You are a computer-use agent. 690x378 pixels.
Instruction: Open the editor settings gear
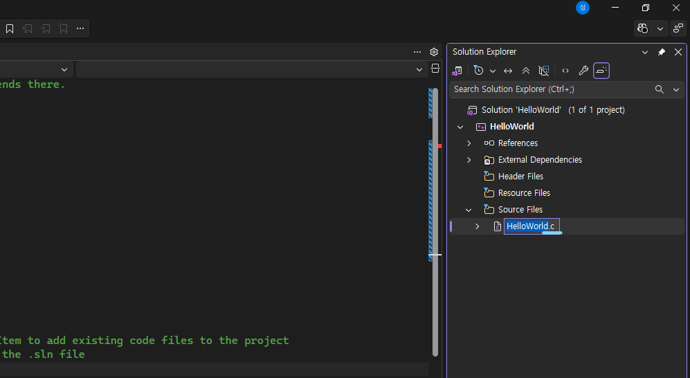(434, 52)
